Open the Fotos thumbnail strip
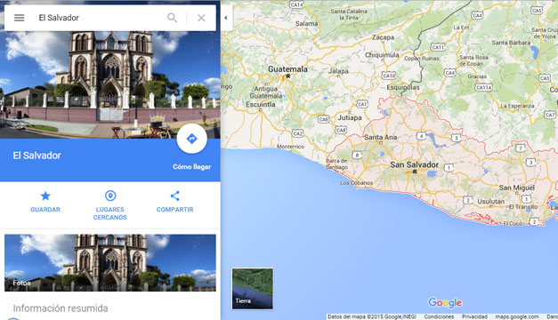This screenshot has height=320, width=558. tap(110, 263)
